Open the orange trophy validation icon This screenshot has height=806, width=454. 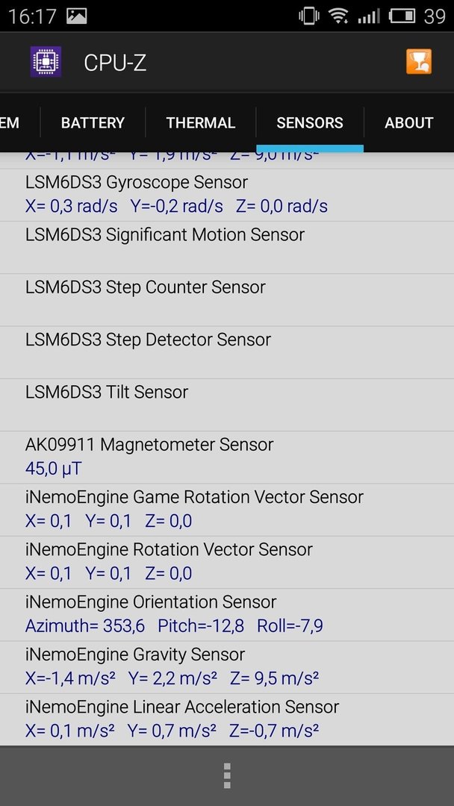coord(418,62)
